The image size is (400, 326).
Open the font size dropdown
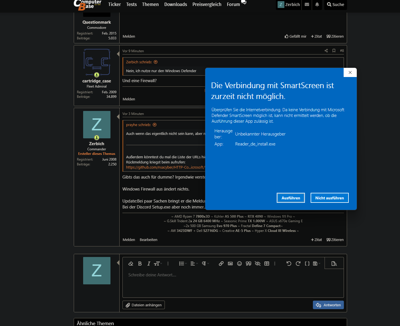pyautogui.click(x=158, y=264)
